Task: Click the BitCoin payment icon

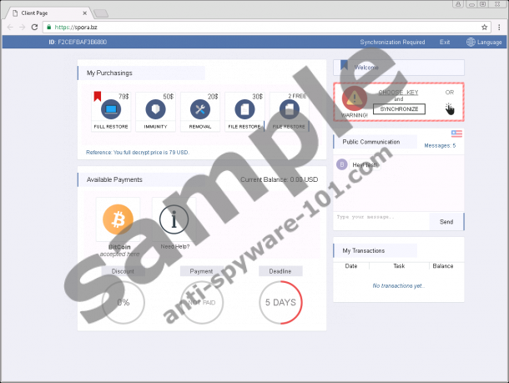Action: point(118,219)
